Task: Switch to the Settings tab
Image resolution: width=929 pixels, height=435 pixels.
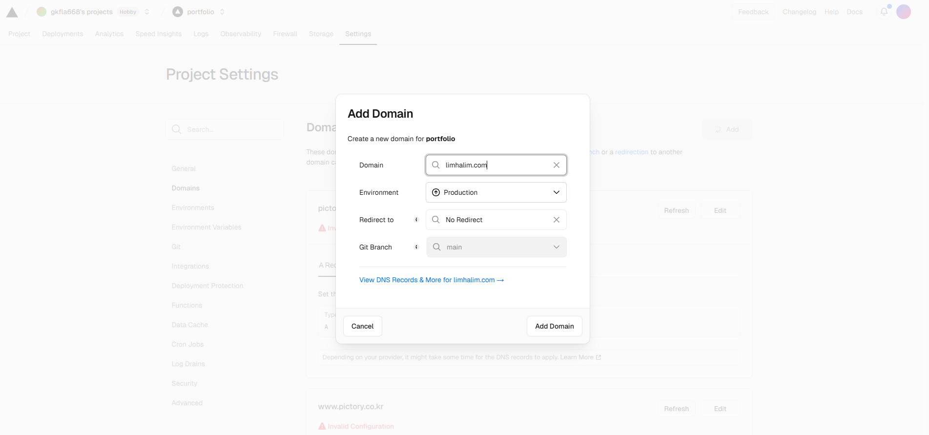Action: click(x=358, y=34)
